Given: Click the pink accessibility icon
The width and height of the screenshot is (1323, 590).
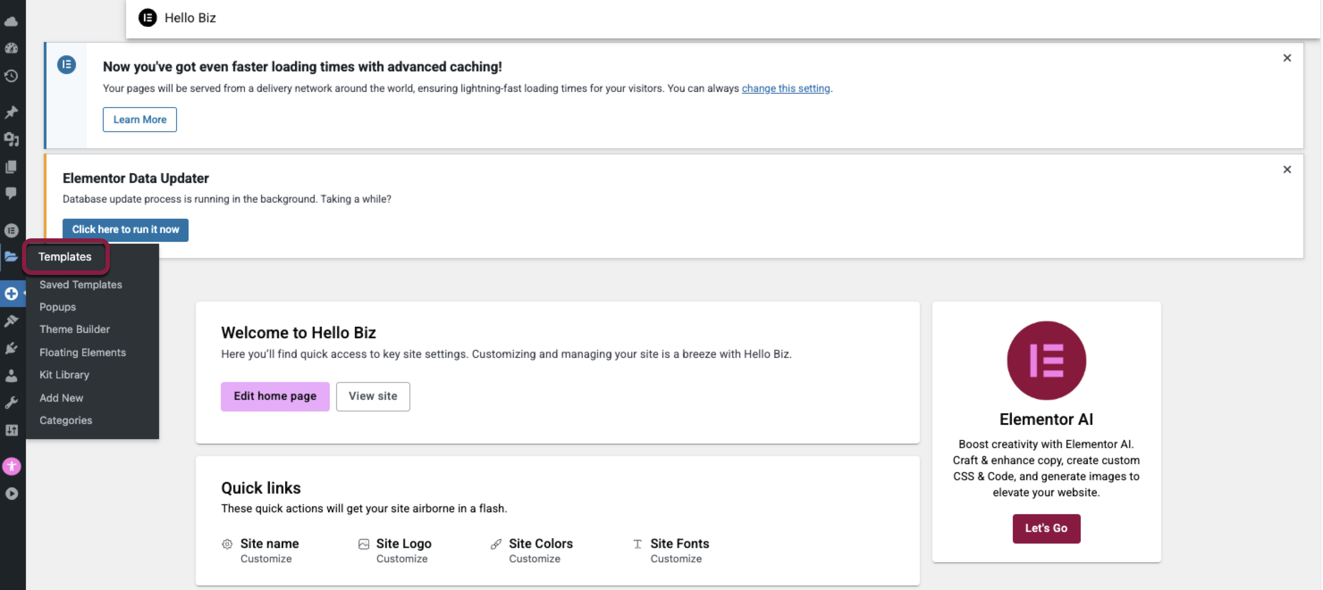Looking at the screenshot, I should coord(11,466).
